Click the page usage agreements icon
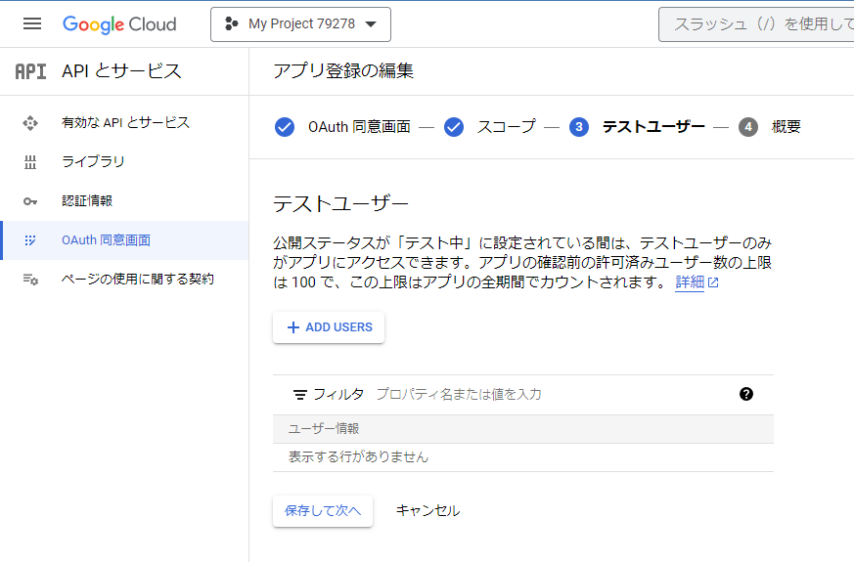Viewport: 854px width, 562px height. click(x=30, y=280)
